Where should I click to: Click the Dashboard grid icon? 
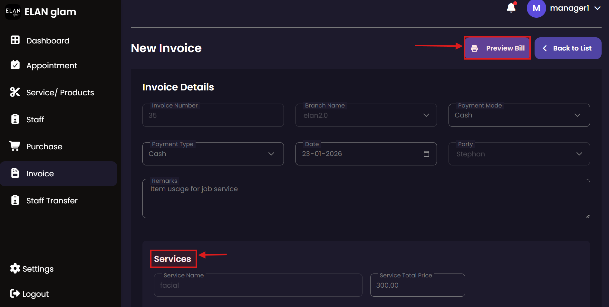click(x=15, y=40)
